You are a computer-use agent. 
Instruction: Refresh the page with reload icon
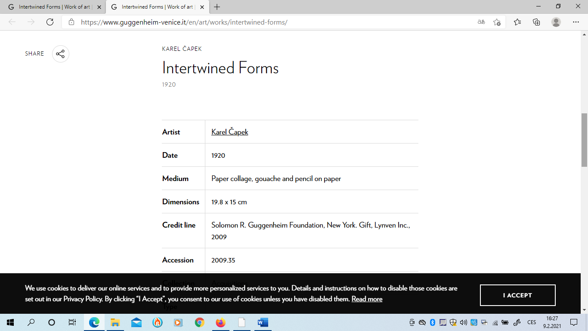pos(50,22)
